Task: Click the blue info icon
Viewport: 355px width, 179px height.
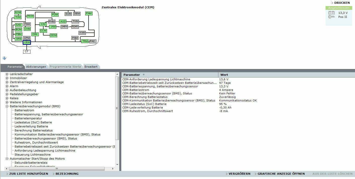Action: (x=4, y=58)
